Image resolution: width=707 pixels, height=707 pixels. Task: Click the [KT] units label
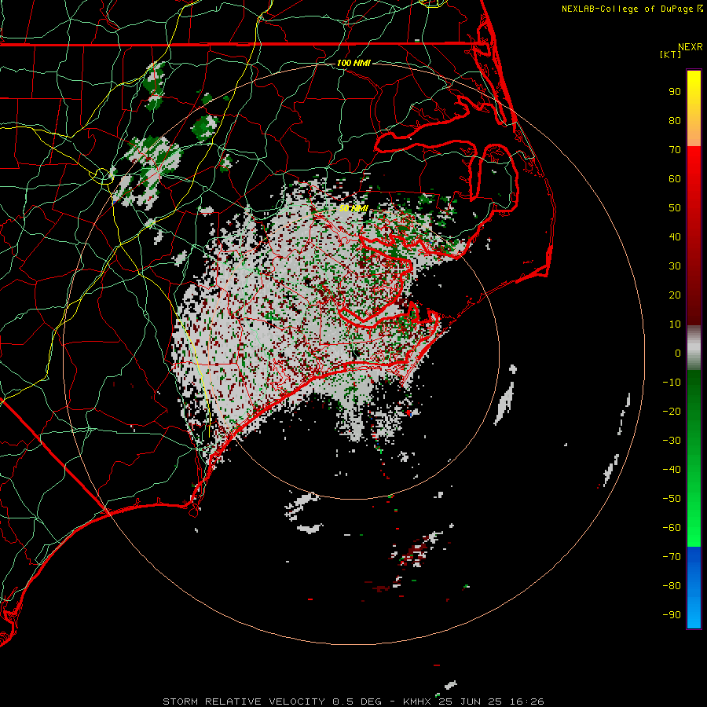click(671, 54)
